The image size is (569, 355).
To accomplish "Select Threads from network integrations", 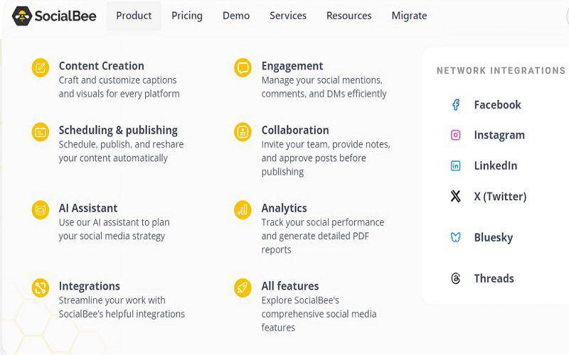I will click(494, 278).
